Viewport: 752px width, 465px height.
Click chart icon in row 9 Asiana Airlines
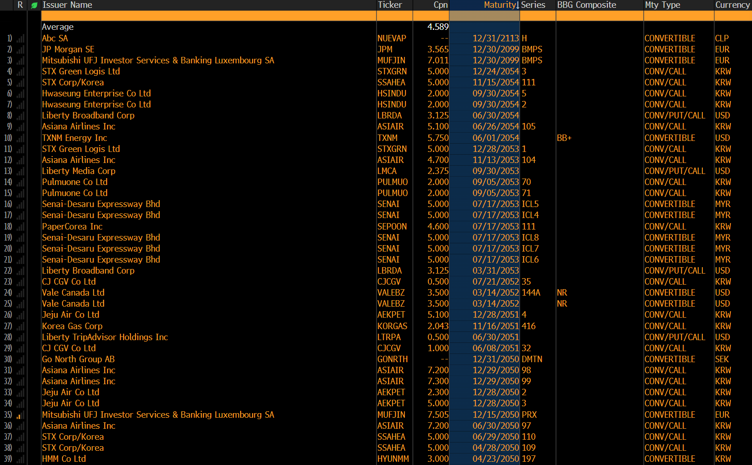pyautogui.click(x=20, y=127)
